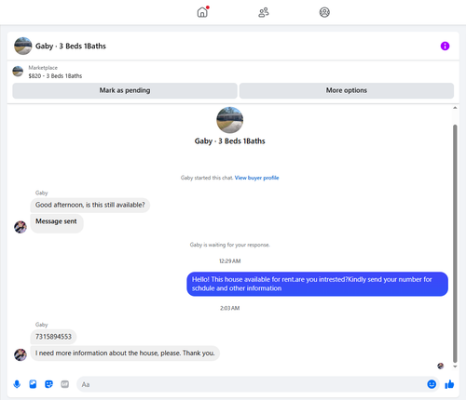Open the profile account icon
Image resolution: width=466 pixels, height=400 pixels.
[x=324, y=12]
